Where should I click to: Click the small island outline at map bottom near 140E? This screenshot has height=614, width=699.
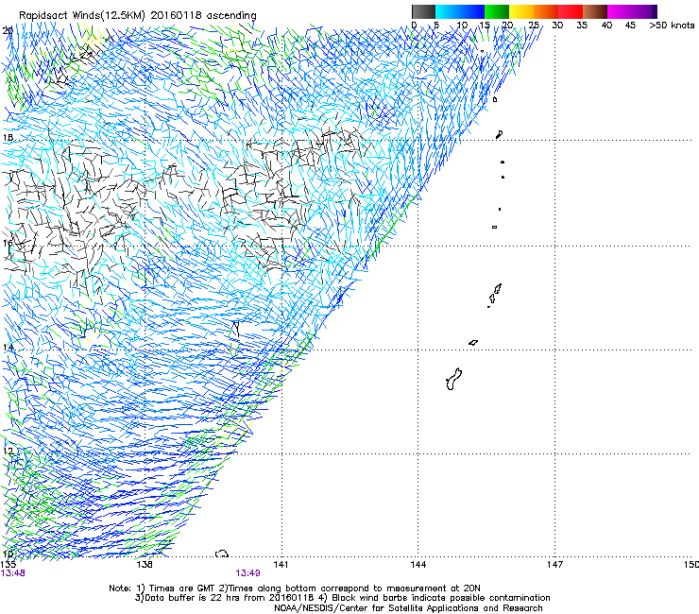point(222,554)
